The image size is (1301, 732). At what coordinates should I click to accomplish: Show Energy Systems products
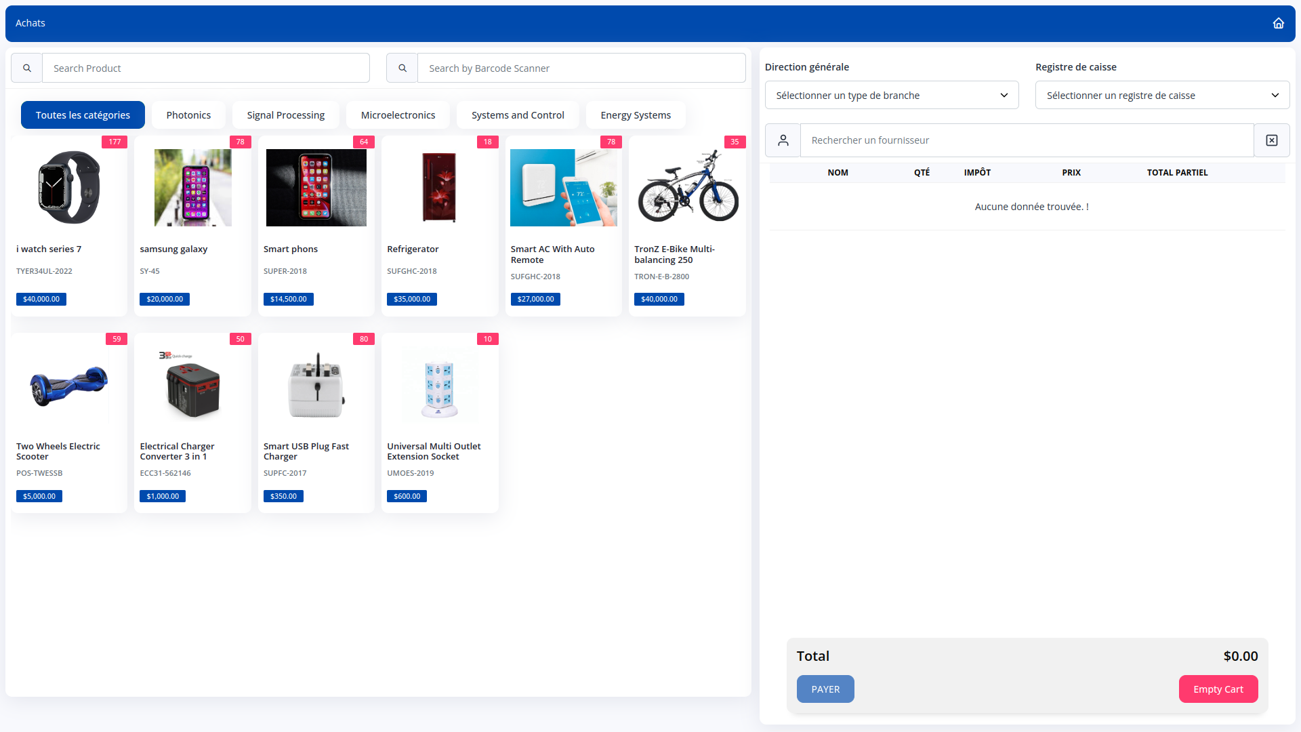click(635, 115)
